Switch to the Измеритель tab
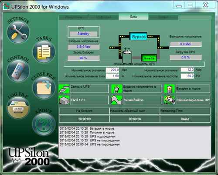 (x=74, y=17)
